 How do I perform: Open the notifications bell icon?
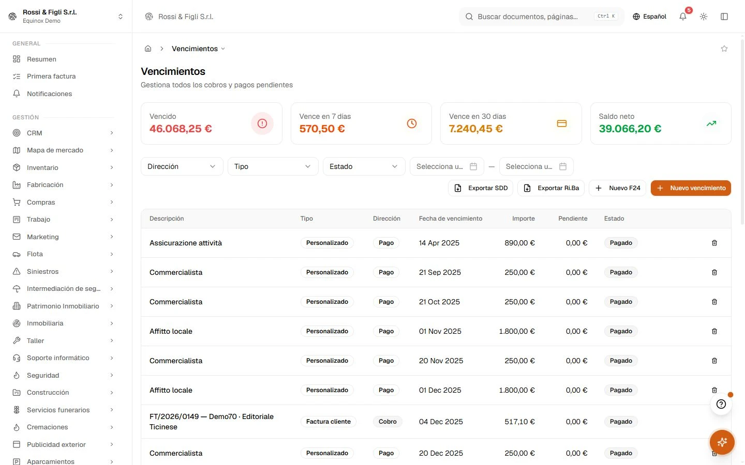click(683, 17)
